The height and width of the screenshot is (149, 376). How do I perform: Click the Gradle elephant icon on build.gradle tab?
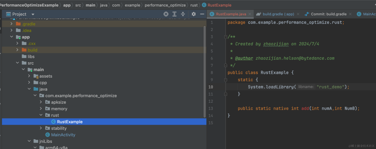(x=258, y=14)
